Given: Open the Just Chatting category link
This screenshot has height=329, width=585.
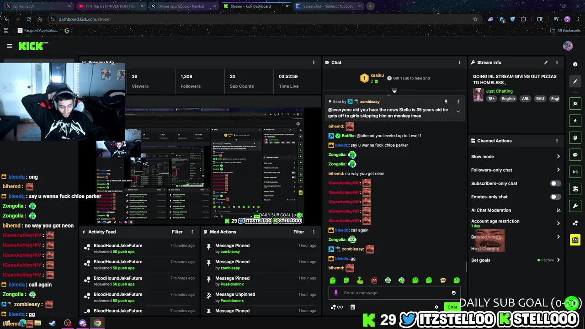Looking at the screenshot, I should [499, 91].
